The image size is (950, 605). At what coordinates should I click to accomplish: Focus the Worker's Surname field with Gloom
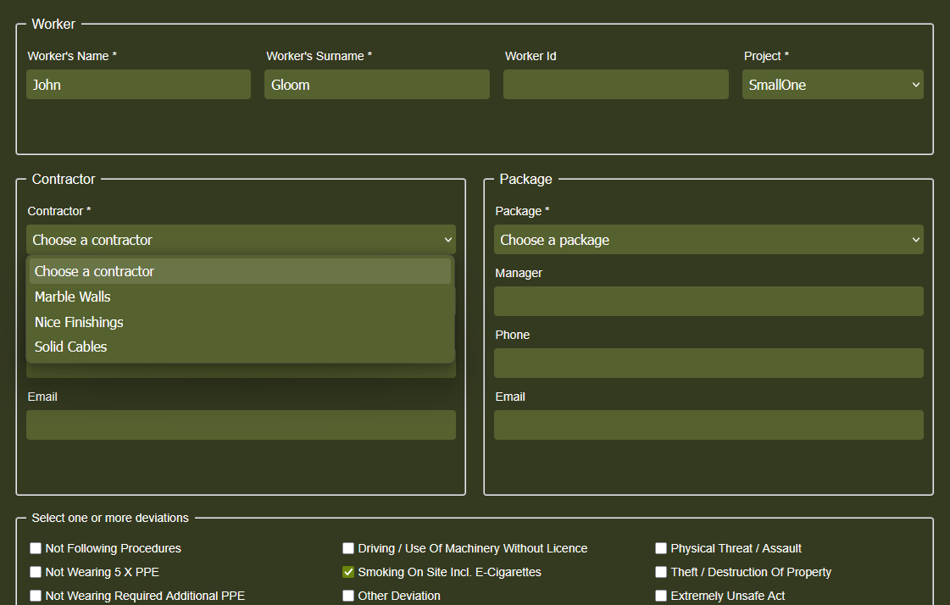376,85
